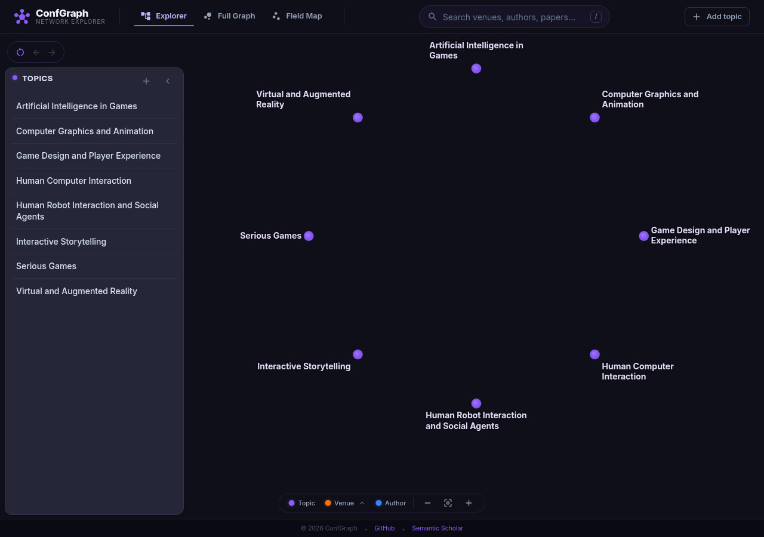Go back with the left arrow icon

[36, 52]
